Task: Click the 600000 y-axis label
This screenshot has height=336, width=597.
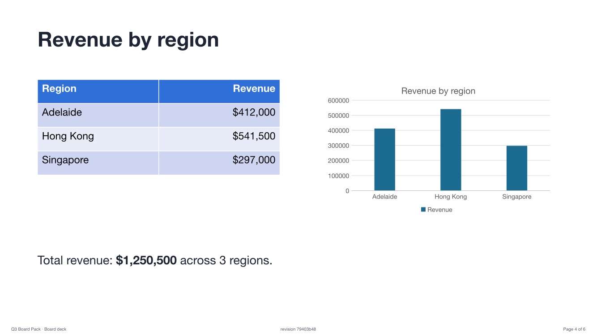Action: [338, 100]
